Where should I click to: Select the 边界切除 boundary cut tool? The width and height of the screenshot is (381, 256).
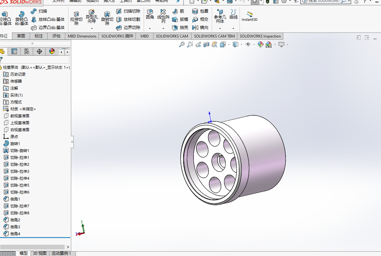(x=128, y=28)
